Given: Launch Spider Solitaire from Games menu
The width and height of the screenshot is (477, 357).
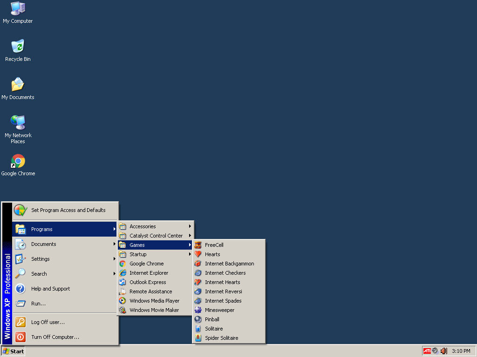Looking at the screenshot, I should pos(221,338).
